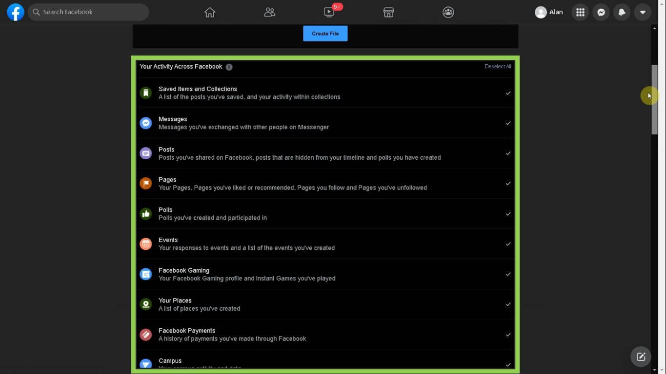Click the Pages flag icon

click(146, 184)
